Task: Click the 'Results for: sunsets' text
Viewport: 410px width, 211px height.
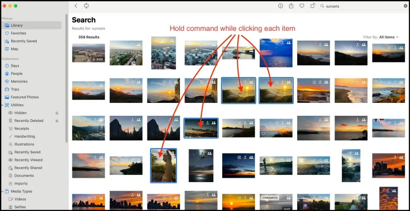Action: click(x=88, y=28)
